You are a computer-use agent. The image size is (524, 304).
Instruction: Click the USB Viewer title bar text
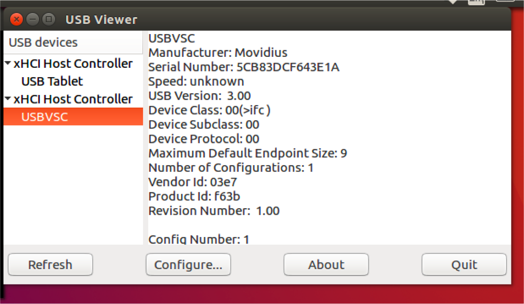102,19
